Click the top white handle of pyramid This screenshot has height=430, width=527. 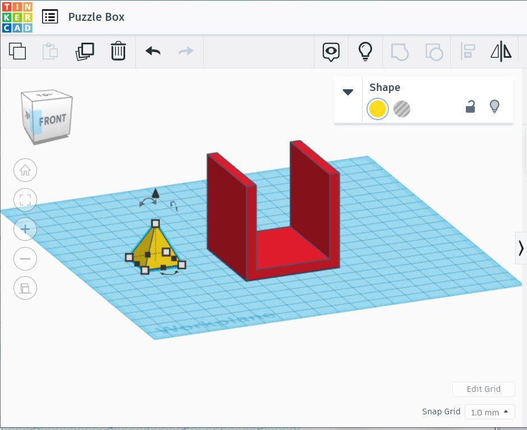click(155, 223)
